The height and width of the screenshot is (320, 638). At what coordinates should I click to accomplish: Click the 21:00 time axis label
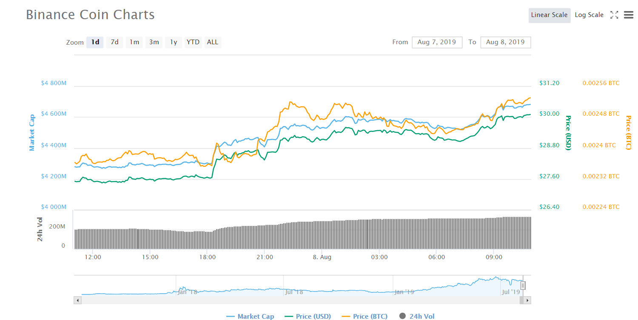click(x=265, y=257)
